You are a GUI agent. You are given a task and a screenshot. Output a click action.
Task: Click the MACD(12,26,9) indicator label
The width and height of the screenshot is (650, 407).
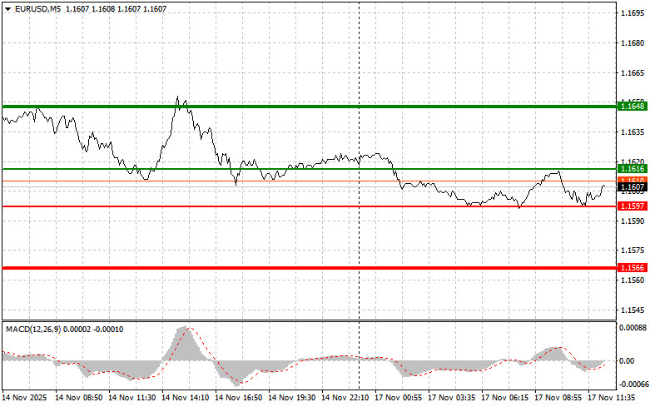coord(33,330)
